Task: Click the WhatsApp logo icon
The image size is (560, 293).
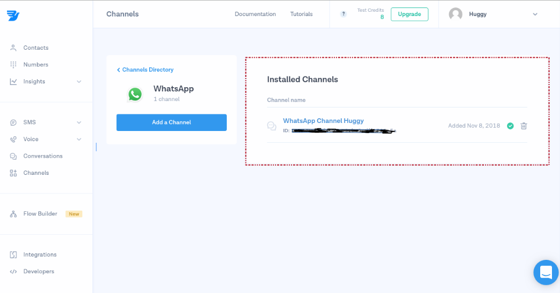Action: [135, 94]
